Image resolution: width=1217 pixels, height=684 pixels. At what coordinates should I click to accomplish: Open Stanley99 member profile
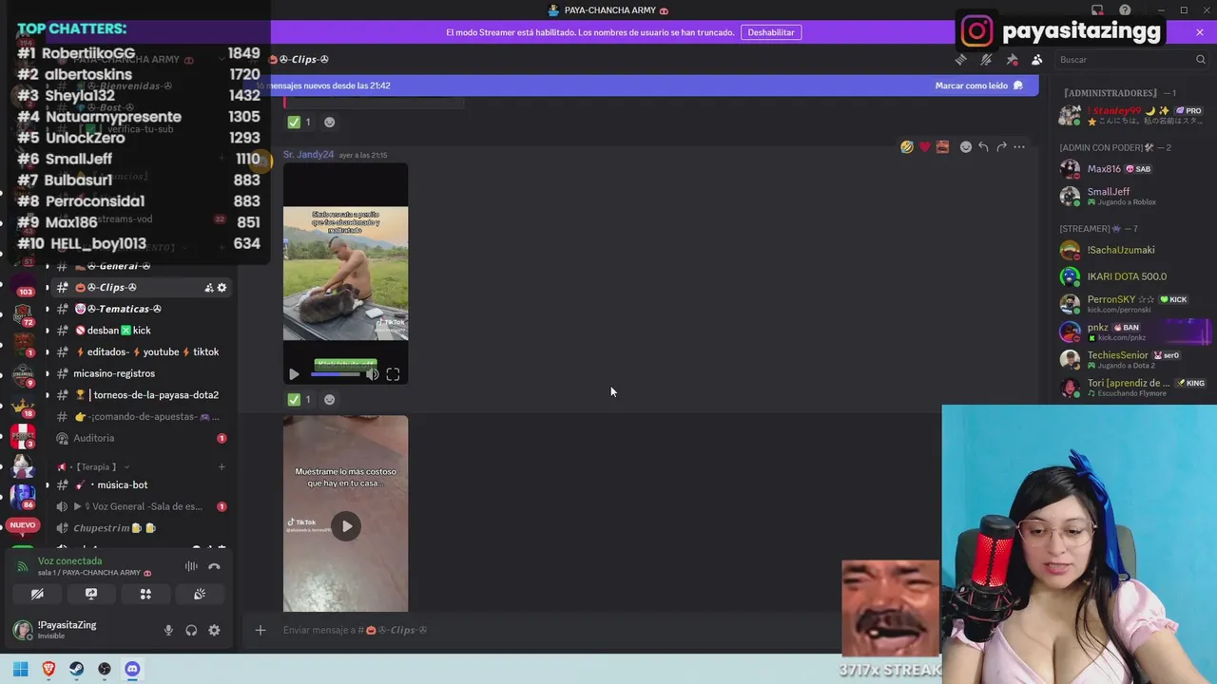[x=1133, y=115]
